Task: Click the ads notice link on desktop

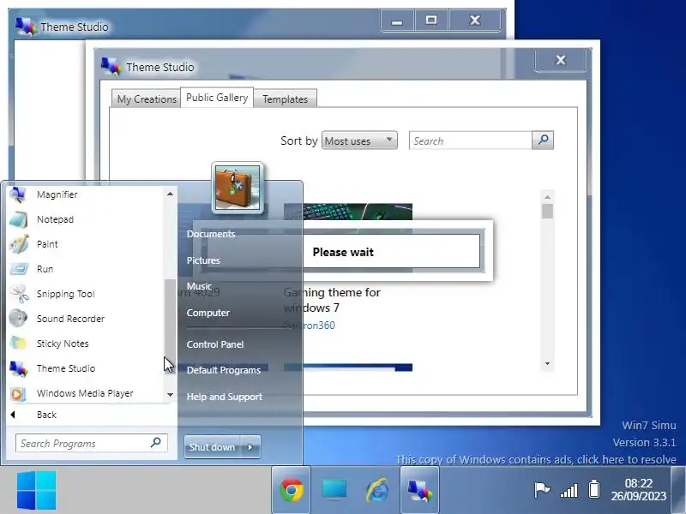Action: [536, 460]
